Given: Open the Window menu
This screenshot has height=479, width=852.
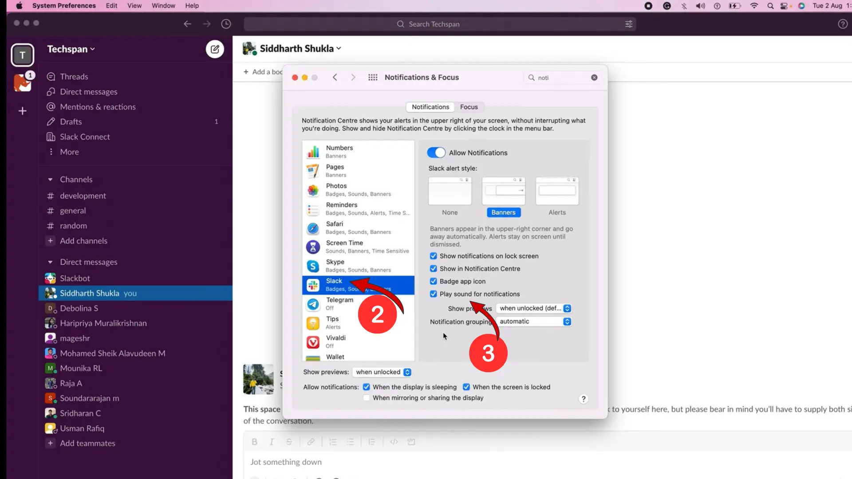Looking at the screenshot, I should pos(163,6).
